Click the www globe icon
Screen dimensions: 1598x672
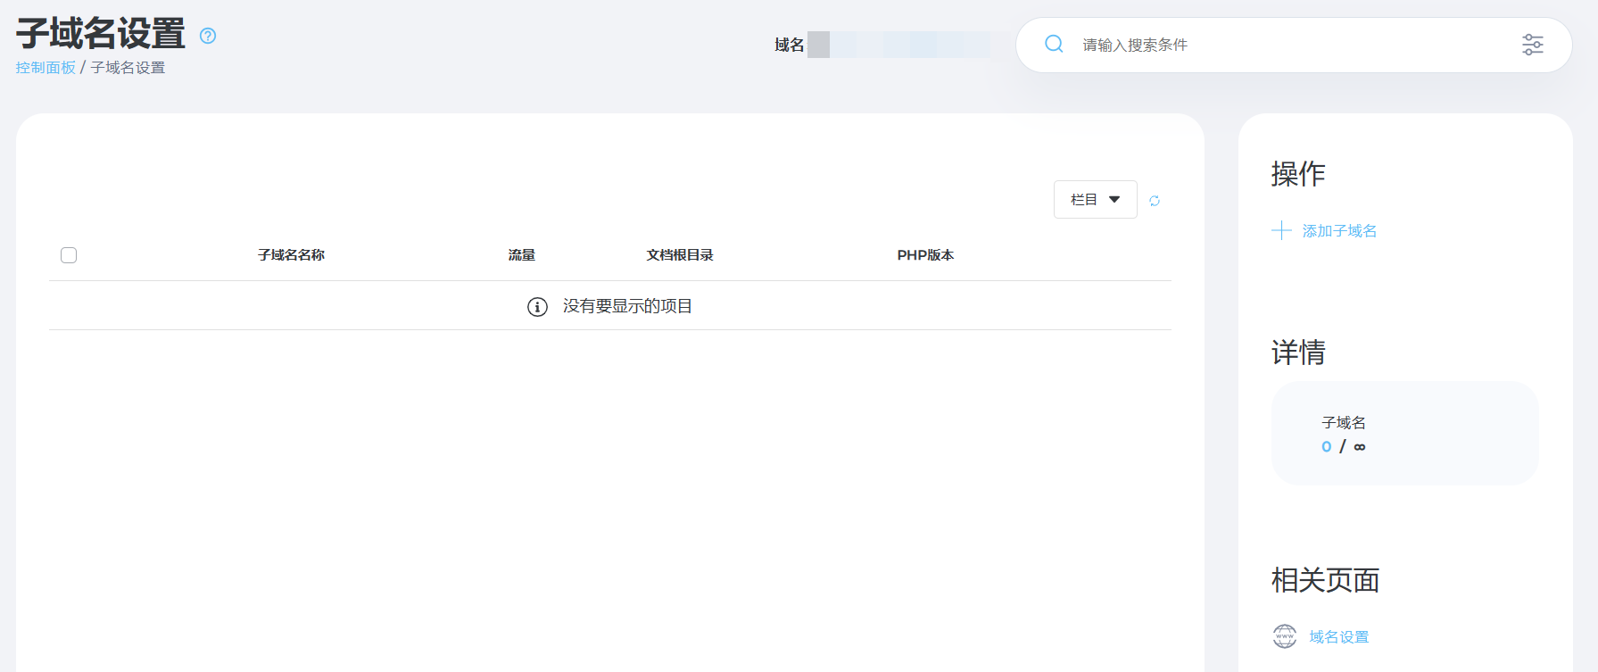1284,636
